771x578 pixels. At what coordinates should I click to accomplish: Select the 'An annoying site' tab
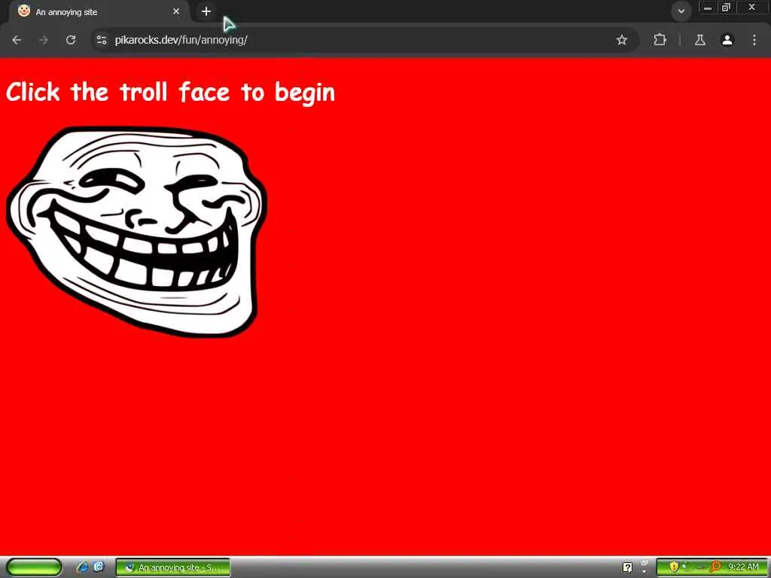99,12
